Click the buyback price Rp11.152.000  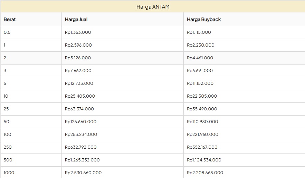[x=200, y=83]
